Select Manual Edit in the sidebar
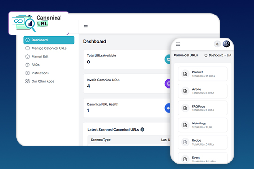This screenshot has height=169, width=254. coord(37,57)
